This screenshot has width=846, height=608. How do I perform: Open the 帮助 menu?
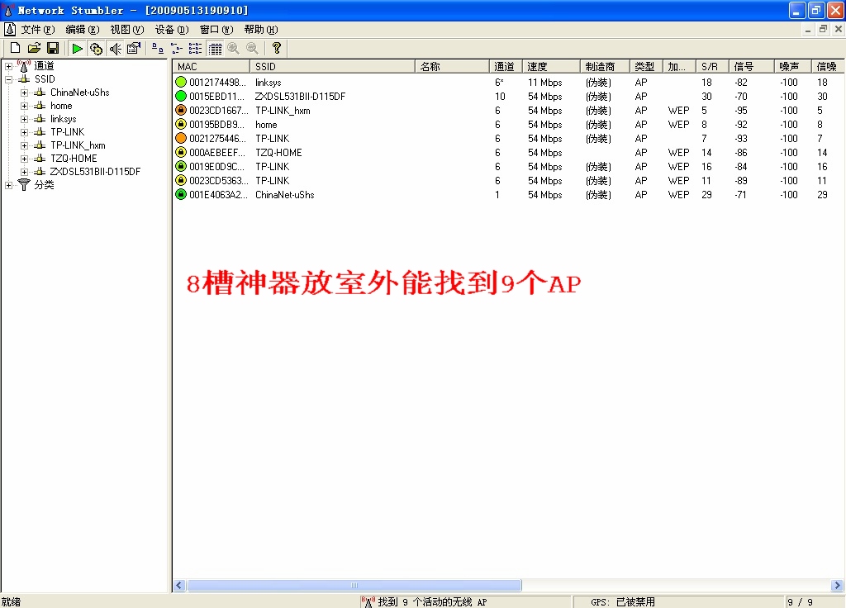coord(261,30)
